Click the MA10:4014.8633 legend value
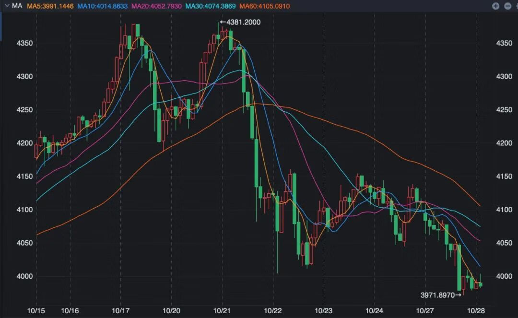Screen dimensions: 518x318 [103, 6]
